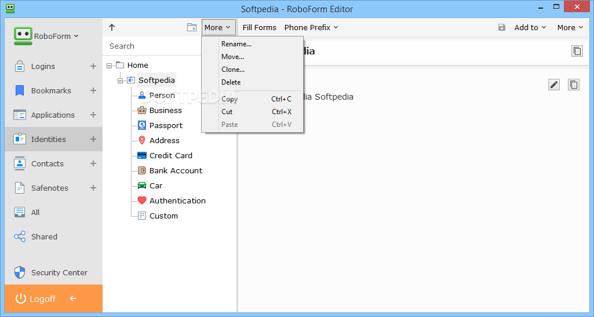This screenshot has width=594, height=317.
Task: Click the Contacts icon in sidebar
Action: tap(19, 163)
